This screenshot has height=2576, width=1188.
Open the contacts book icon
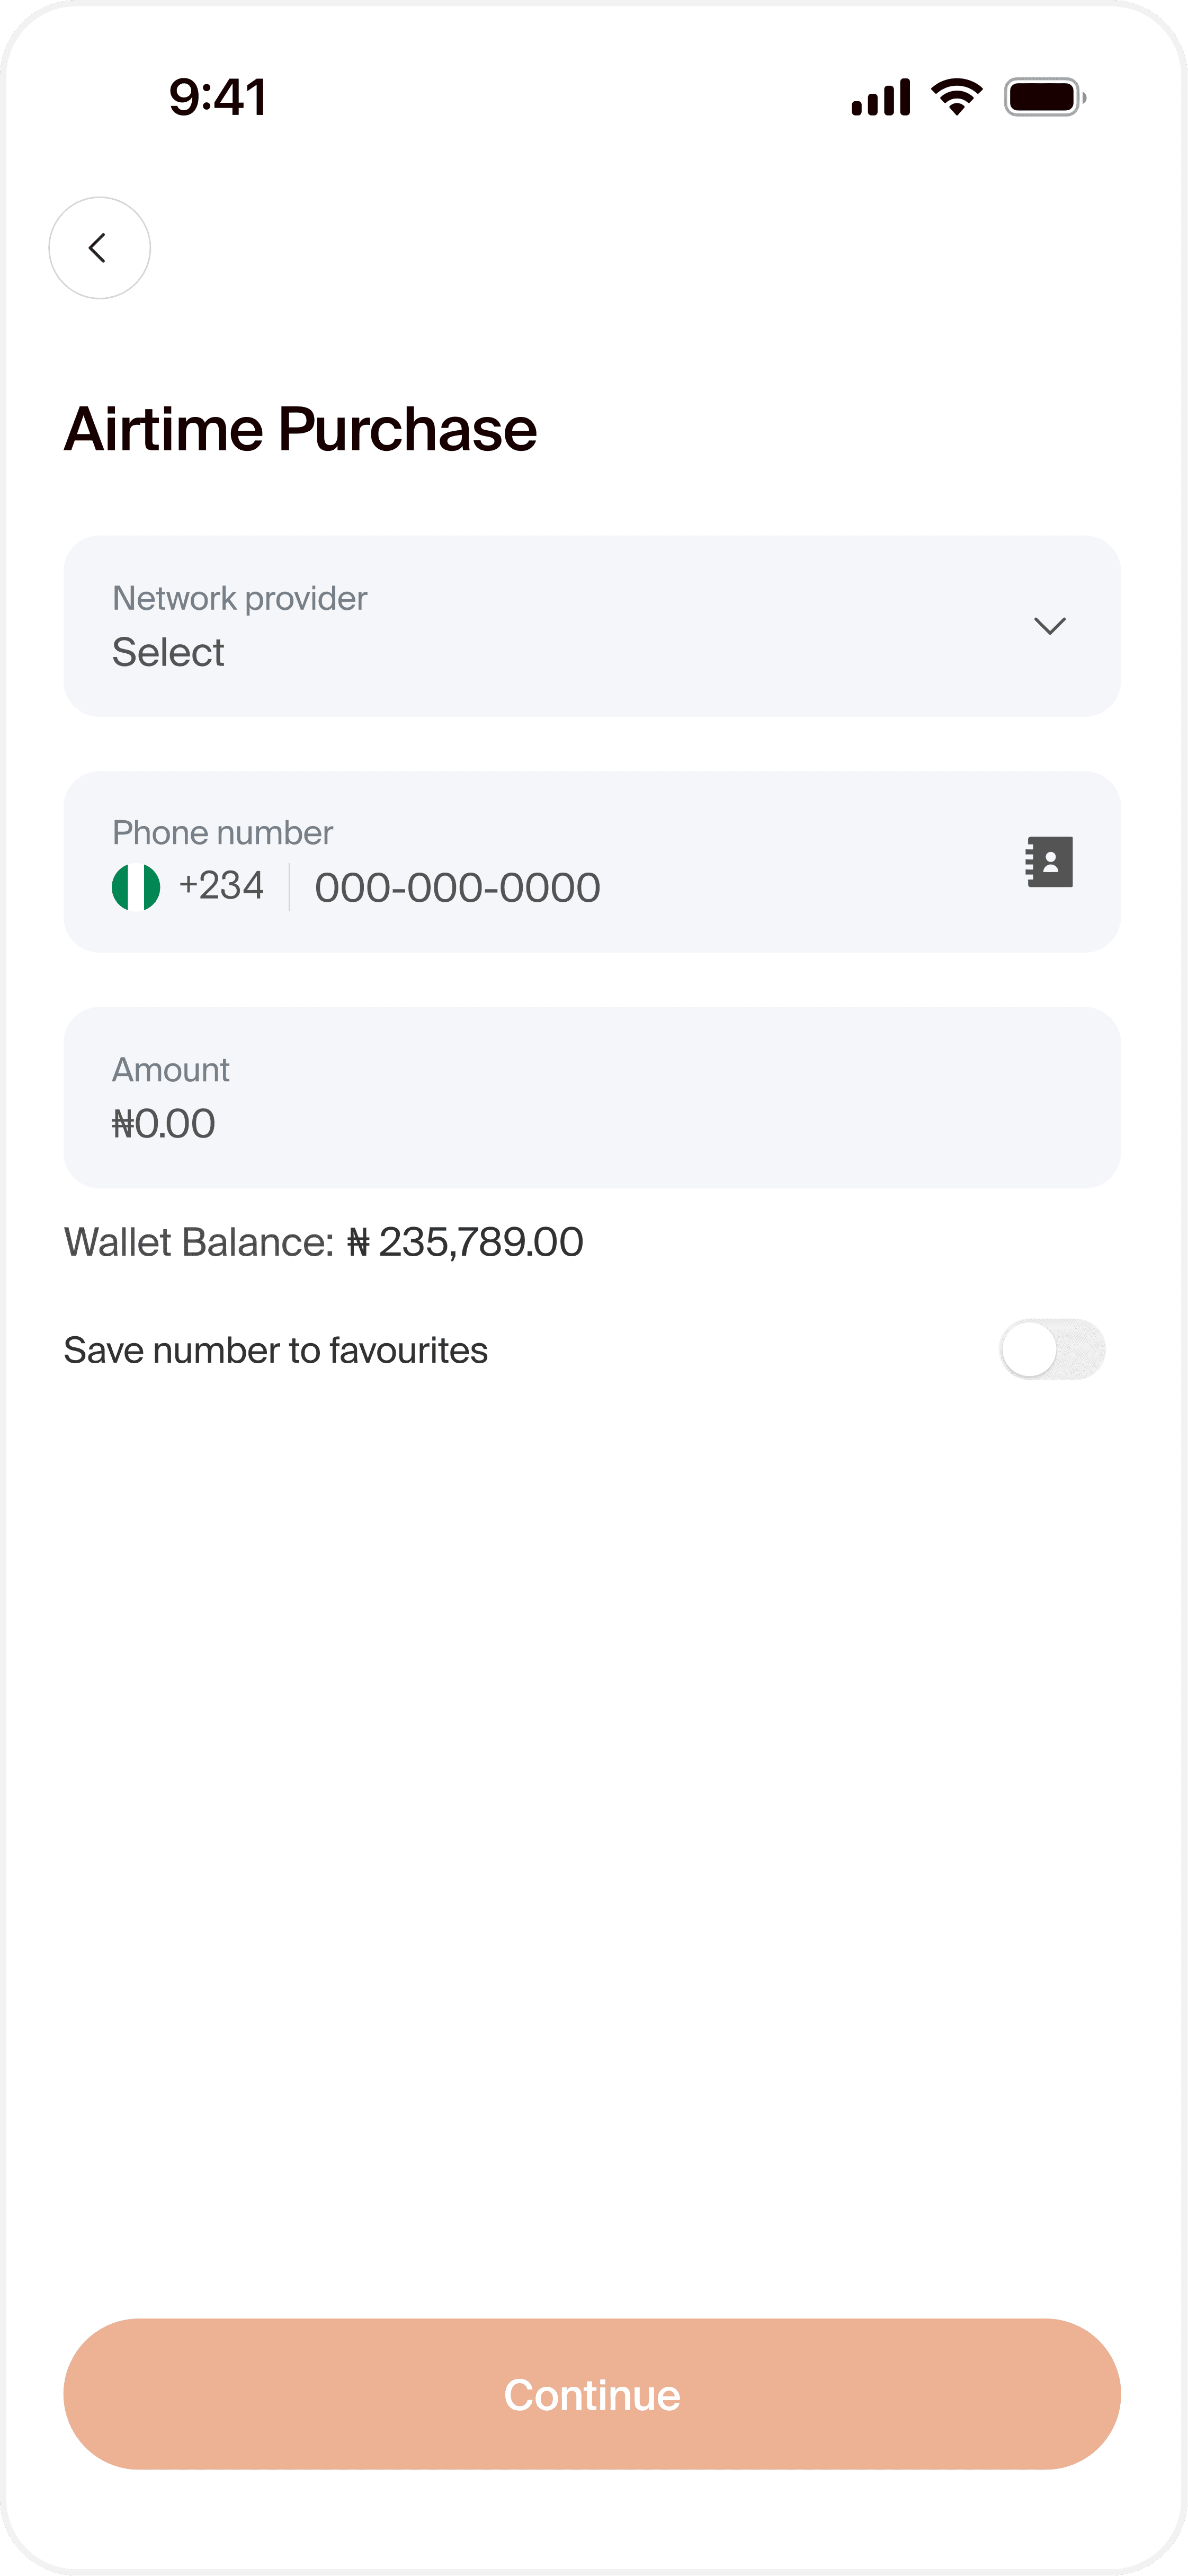coord(1049,861)
